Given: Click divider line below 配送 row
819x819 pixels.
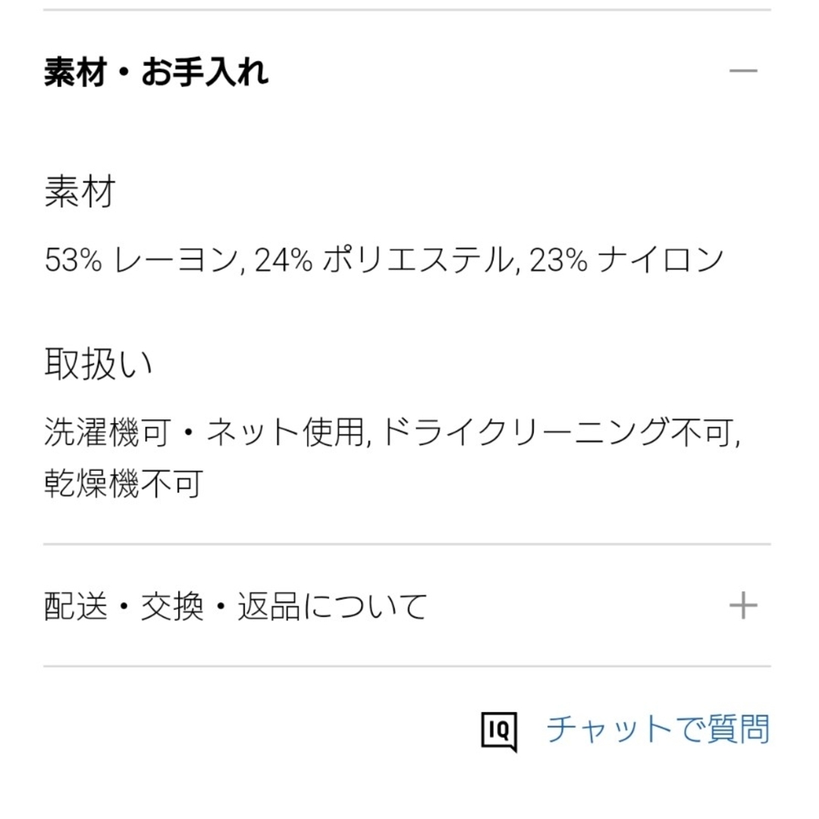Looking at the screenshot, I should tap(407, 667).
